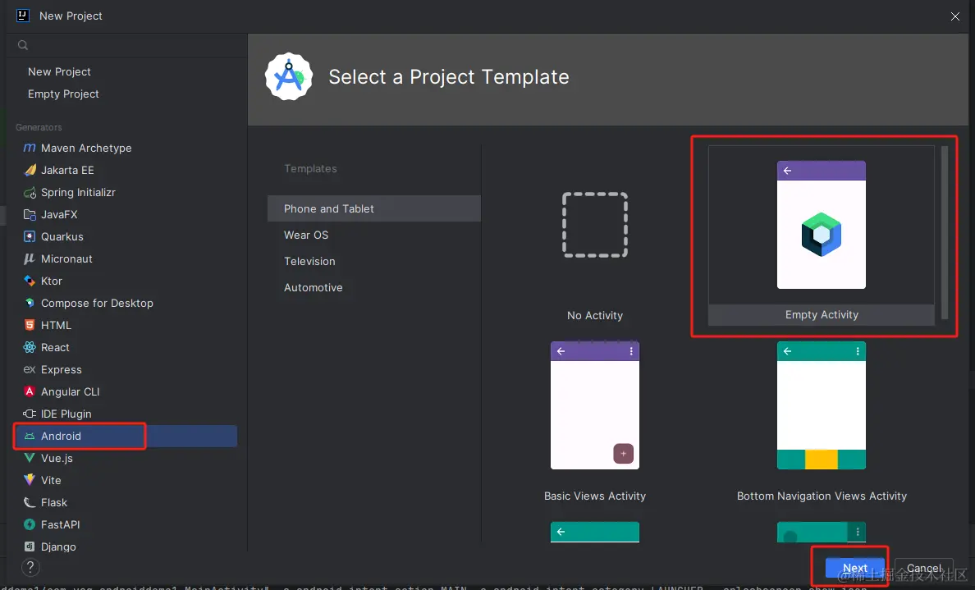The width and height of the screenshot is (975, 590).
Task: Pick the Bottom Navigation Views Activity thumbnail
Action: [x=822, y=405]
